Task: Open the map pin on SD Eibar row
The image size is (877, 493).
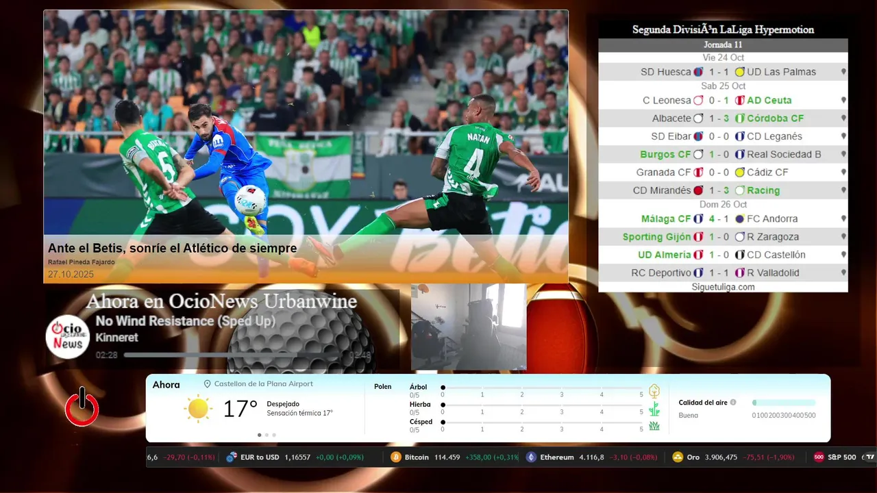Action: coord(843,136)
